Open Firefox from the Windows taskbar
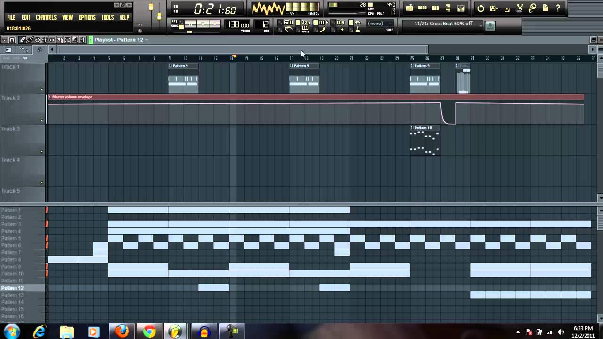 [122, 331]
